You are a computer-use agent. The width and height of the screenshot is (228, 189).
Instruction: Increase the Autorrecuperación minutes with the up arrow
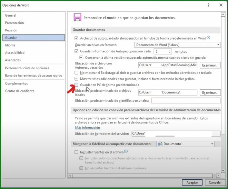pos(169,50)
